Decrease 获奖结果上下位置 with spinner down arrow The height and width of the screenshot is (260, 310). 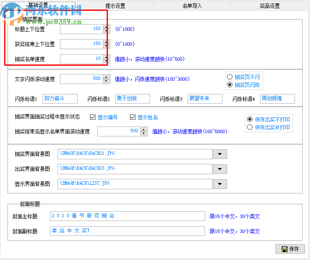tap(106, 46)
